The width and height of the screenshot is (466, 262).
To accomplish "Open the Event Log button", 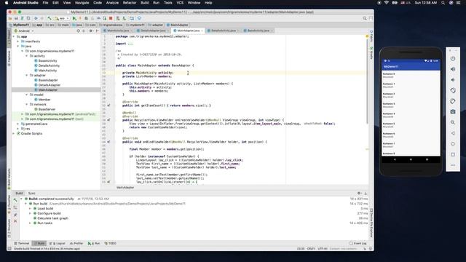I will click(x=358, y=243).
